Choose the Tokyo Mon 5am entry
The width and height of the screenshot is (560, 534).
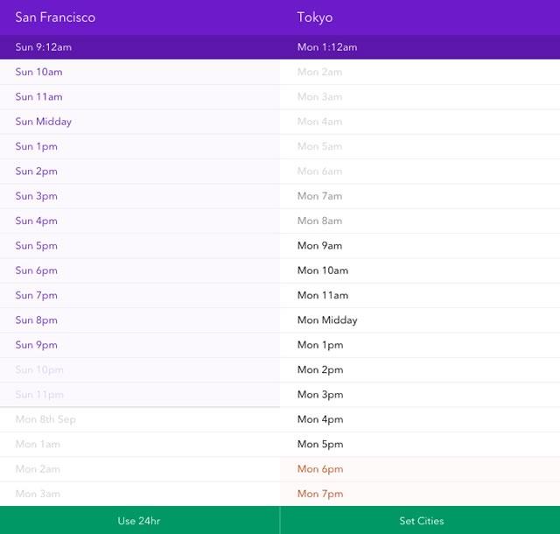(420, 146)
